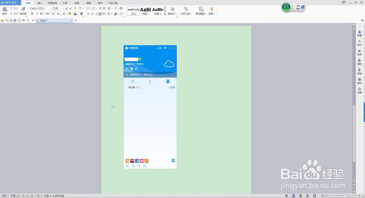Image resolution: width=365 pixels, height=198 pixels.
Task: Save document with floppy disk icon
Action: coord(7,20)
